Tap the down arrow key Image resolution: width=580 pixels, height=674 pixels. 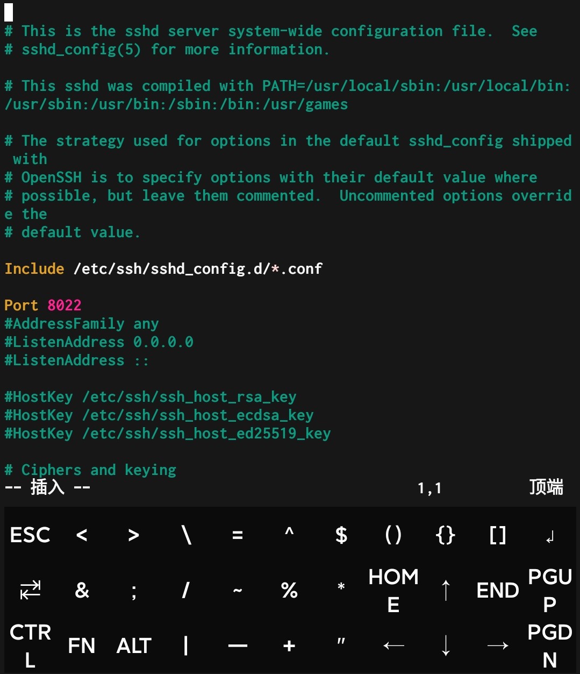(446, 645)
